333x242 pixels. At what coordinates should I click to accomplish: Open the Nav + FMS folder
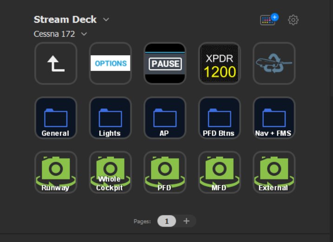pyautogui.click(x=274, y=118)
